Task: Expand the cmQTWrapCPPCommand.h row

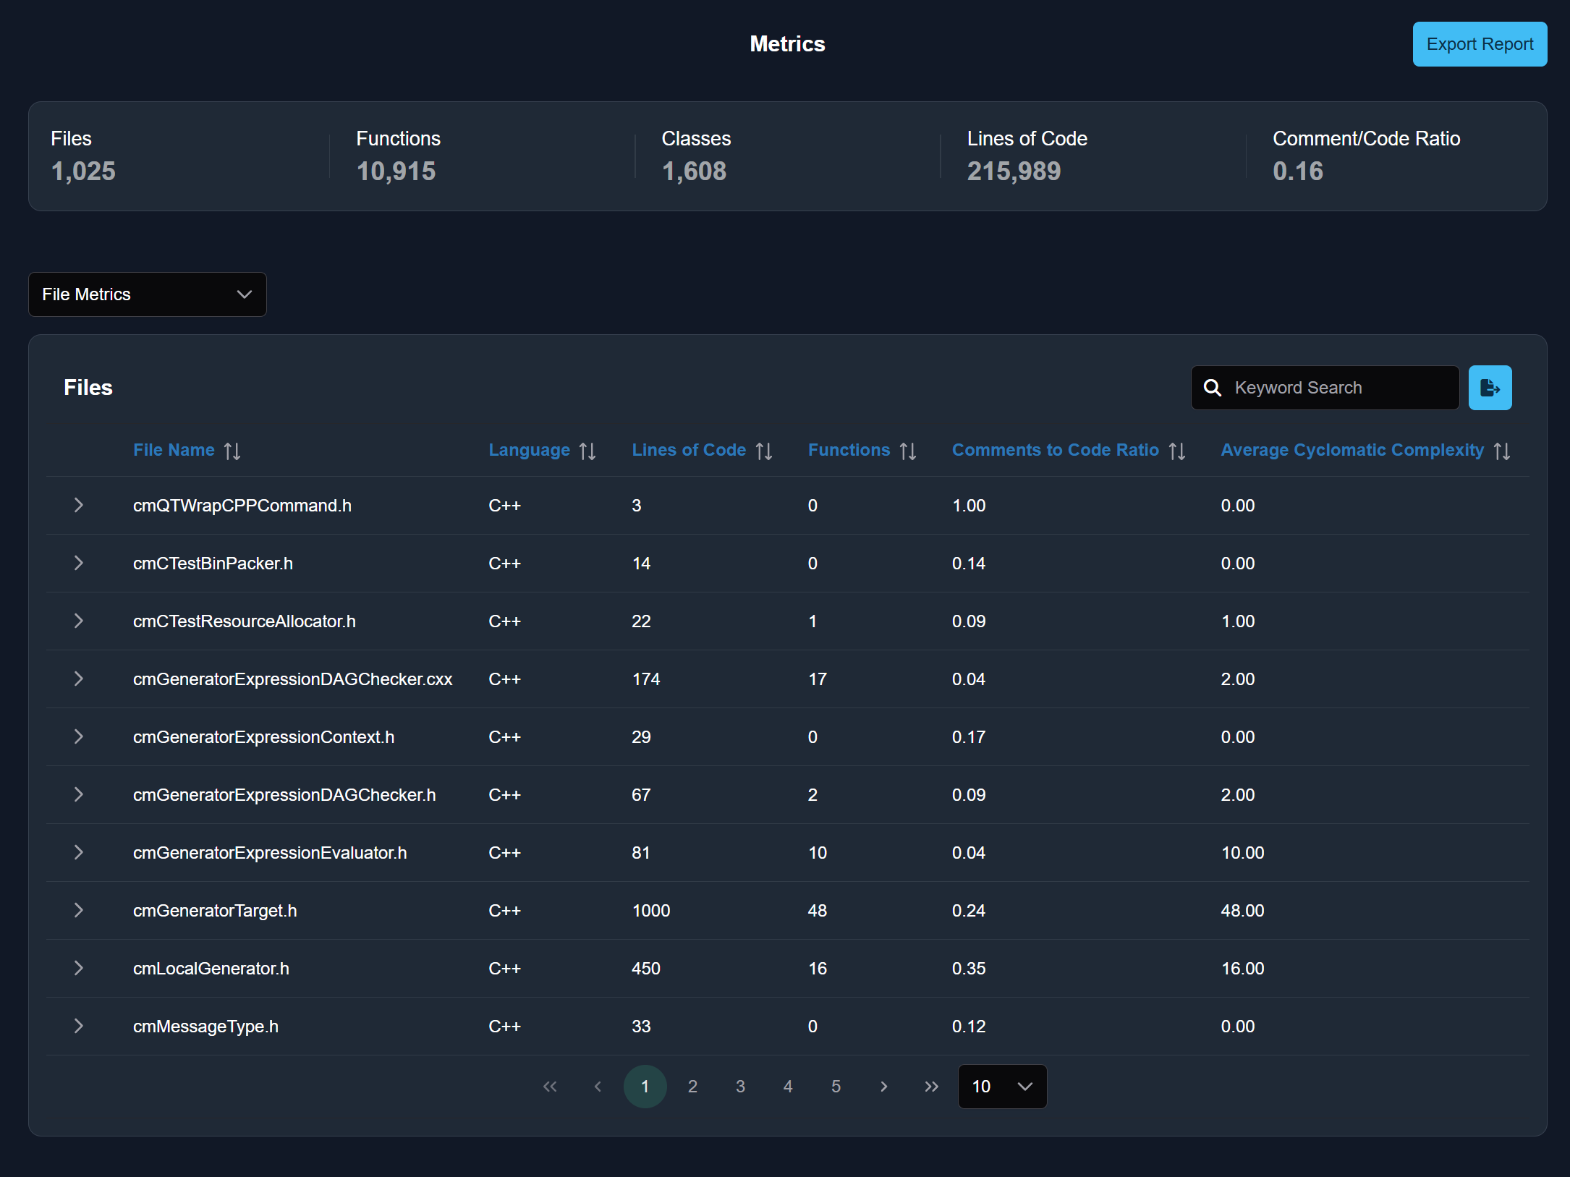Action: 79,505
